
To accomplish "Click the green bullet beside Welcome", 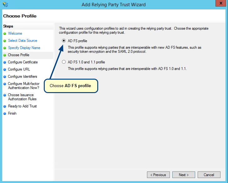I will pyautogui.click(x=5, y=34).
